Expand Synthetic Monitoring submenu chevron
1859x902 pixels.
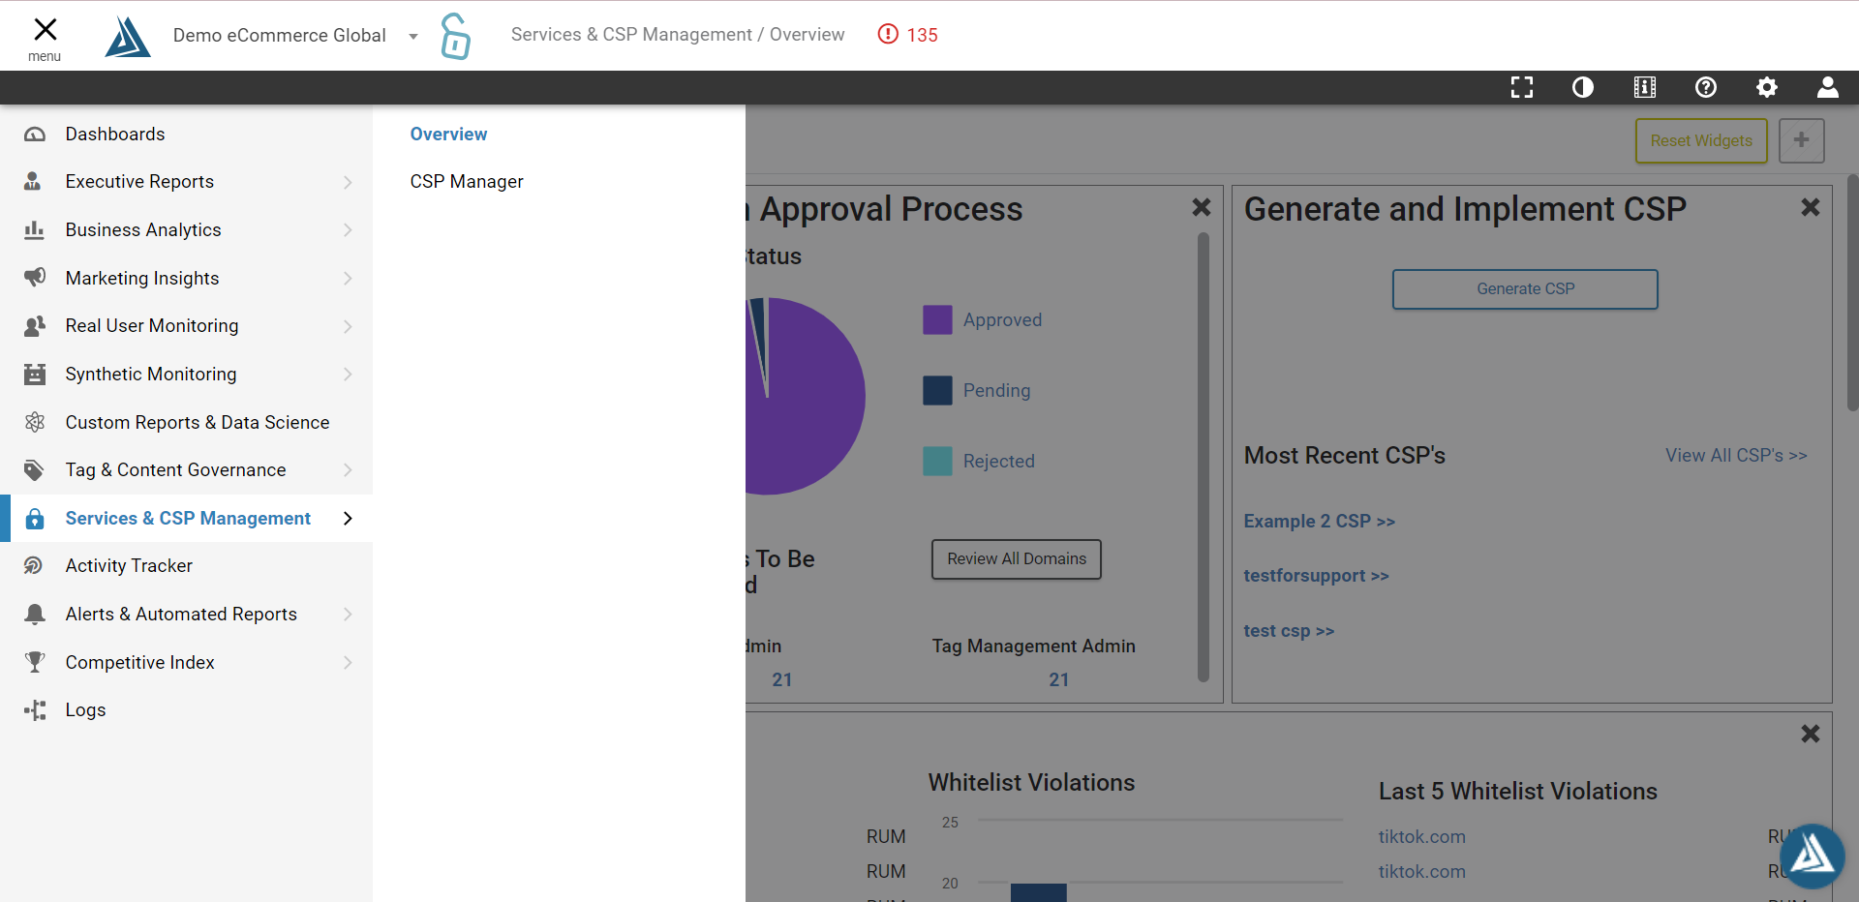point(348,374)
